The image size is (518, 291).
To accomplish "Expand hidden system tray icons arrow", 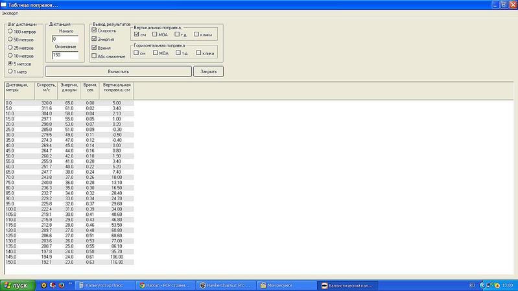I will point(482,285).
